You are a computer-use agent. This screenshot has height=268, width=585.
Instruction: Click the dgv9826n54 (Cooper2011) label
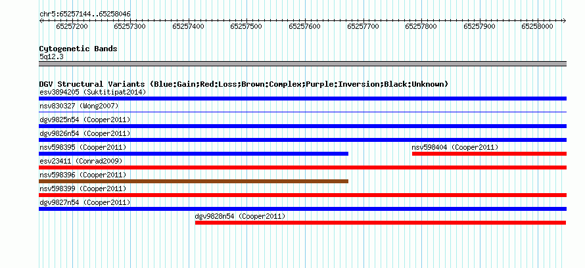coord(85,133)
